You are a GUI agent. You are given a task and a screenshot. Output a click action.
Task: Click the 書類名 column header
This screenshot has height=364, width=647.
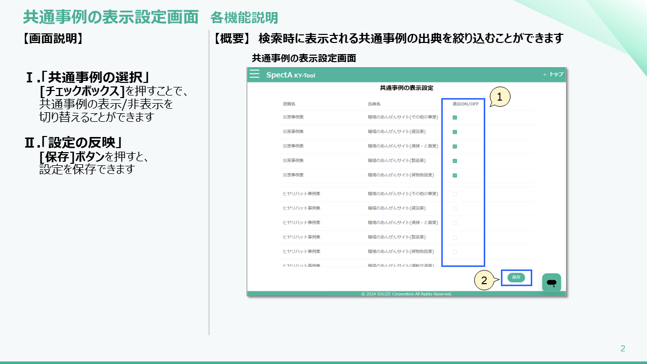click(x=289, y=104)
